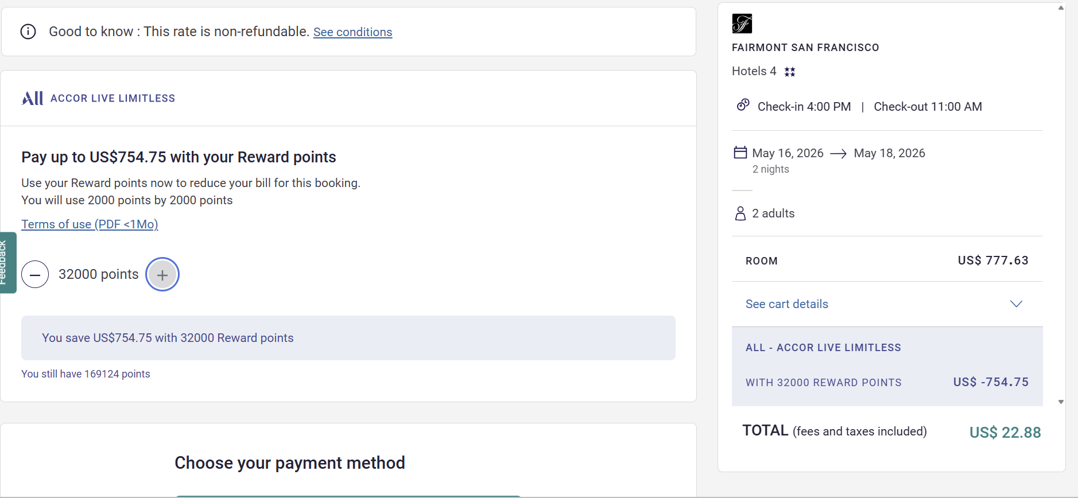This screenshot has width=1078, height=498.
Task: Click the plus button to add reward points
Action: (162, 275)
